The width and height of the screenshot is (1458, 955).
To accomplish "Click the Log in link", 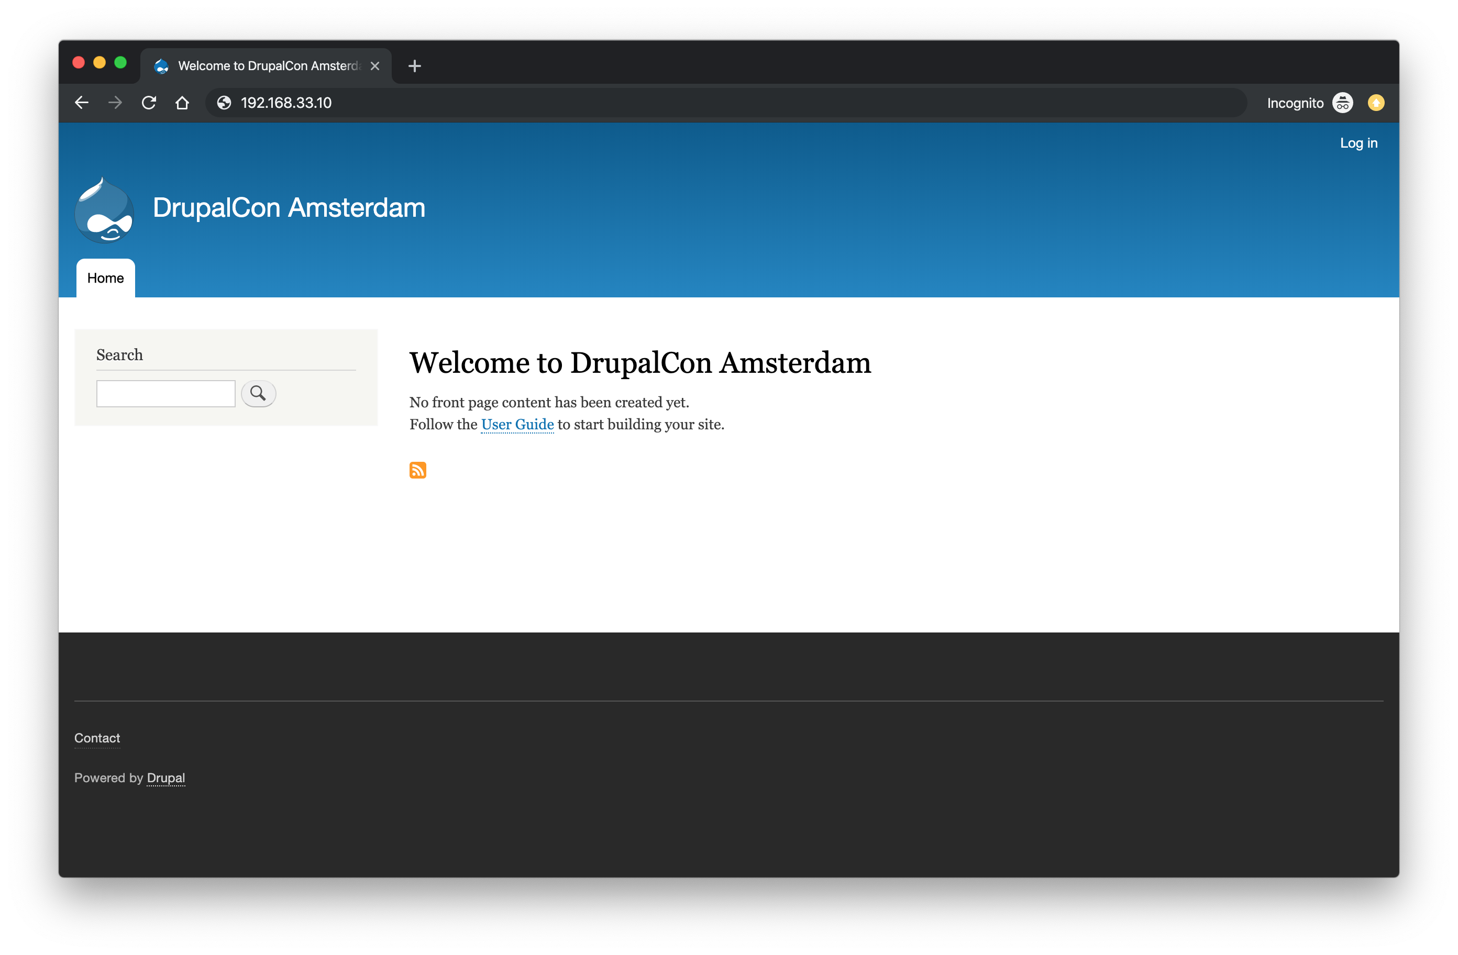I will (1358, 143).
